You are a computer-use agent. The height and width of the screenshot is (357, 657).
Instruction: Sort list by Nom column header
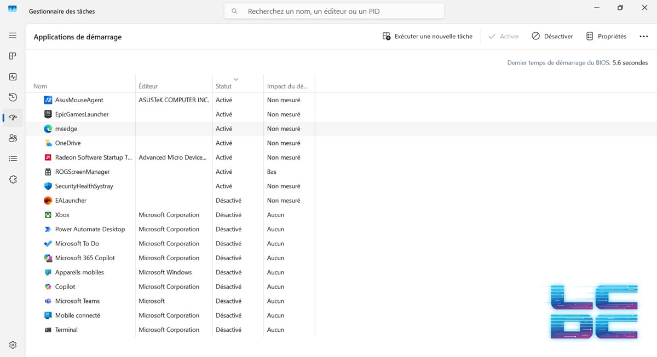coord(41,86)
